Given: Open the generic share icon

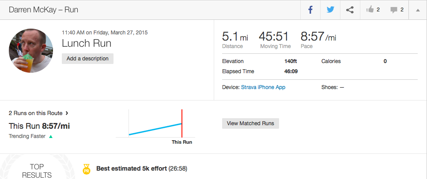Looking at the screenshot, I should pyautogui.click(x=350, y=10).
